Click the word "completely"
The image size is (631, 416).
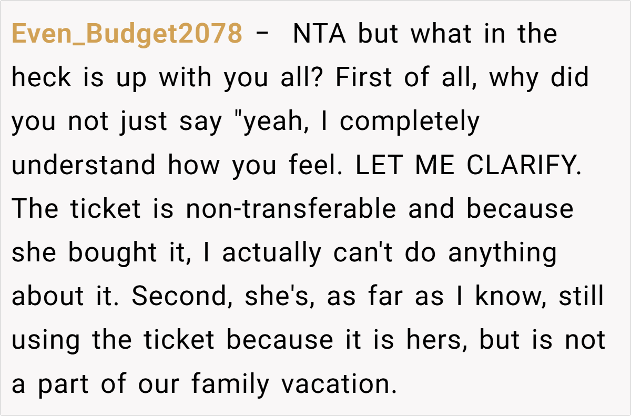(x=410, y=123)
